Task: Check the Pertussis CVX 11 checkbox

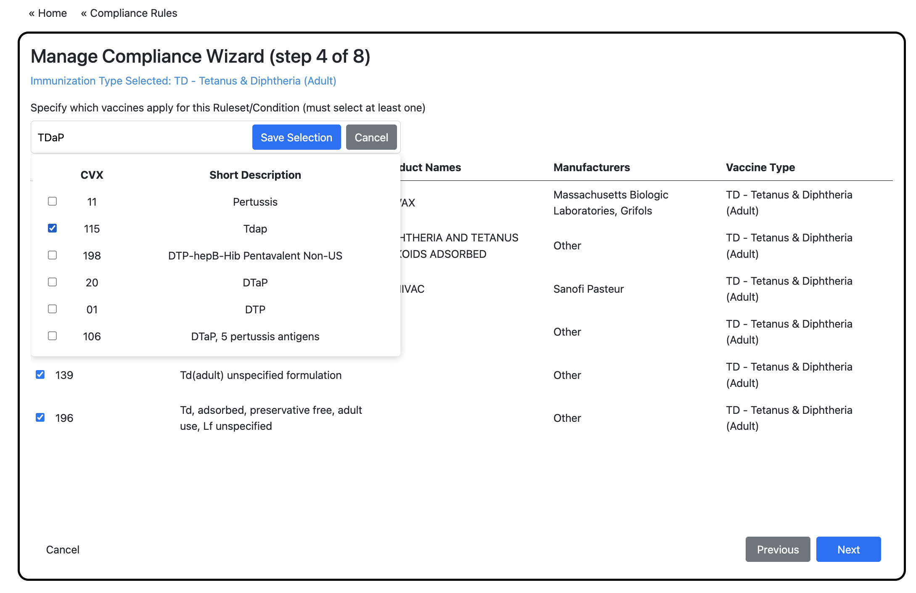Action: coord(52,201)
